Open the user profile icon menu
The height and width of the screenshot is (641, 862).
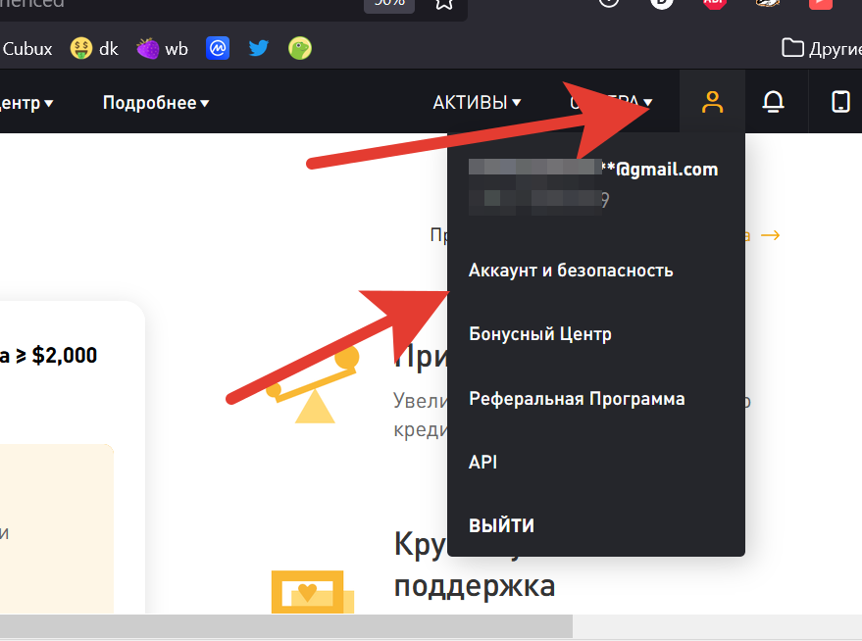pos(712,102)
